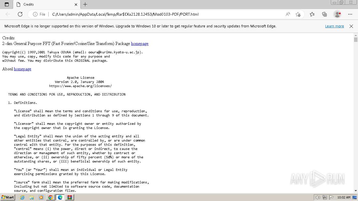
Task: View site information icon beside File
Action: 35,14
